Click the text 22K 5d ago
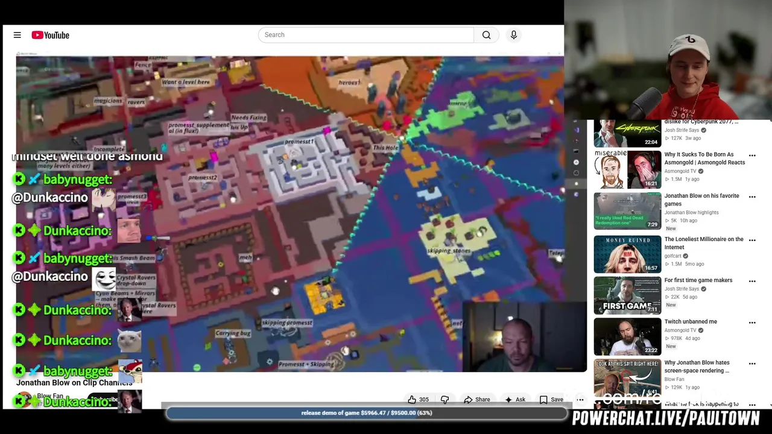The width and height of the screenshot is (772, 434). (x=681, y=297)
